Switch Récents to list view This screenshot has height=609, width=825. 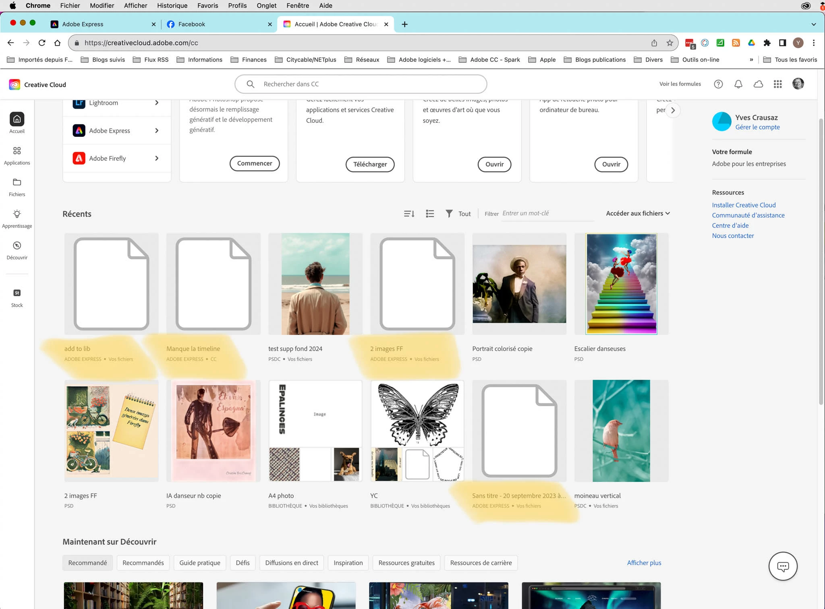pos(430,214)
